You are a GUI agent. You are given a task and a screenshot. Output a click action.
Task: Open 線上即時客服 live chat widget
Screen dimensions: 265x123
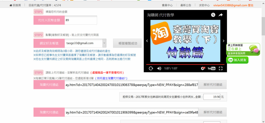(x=243, y=49)
